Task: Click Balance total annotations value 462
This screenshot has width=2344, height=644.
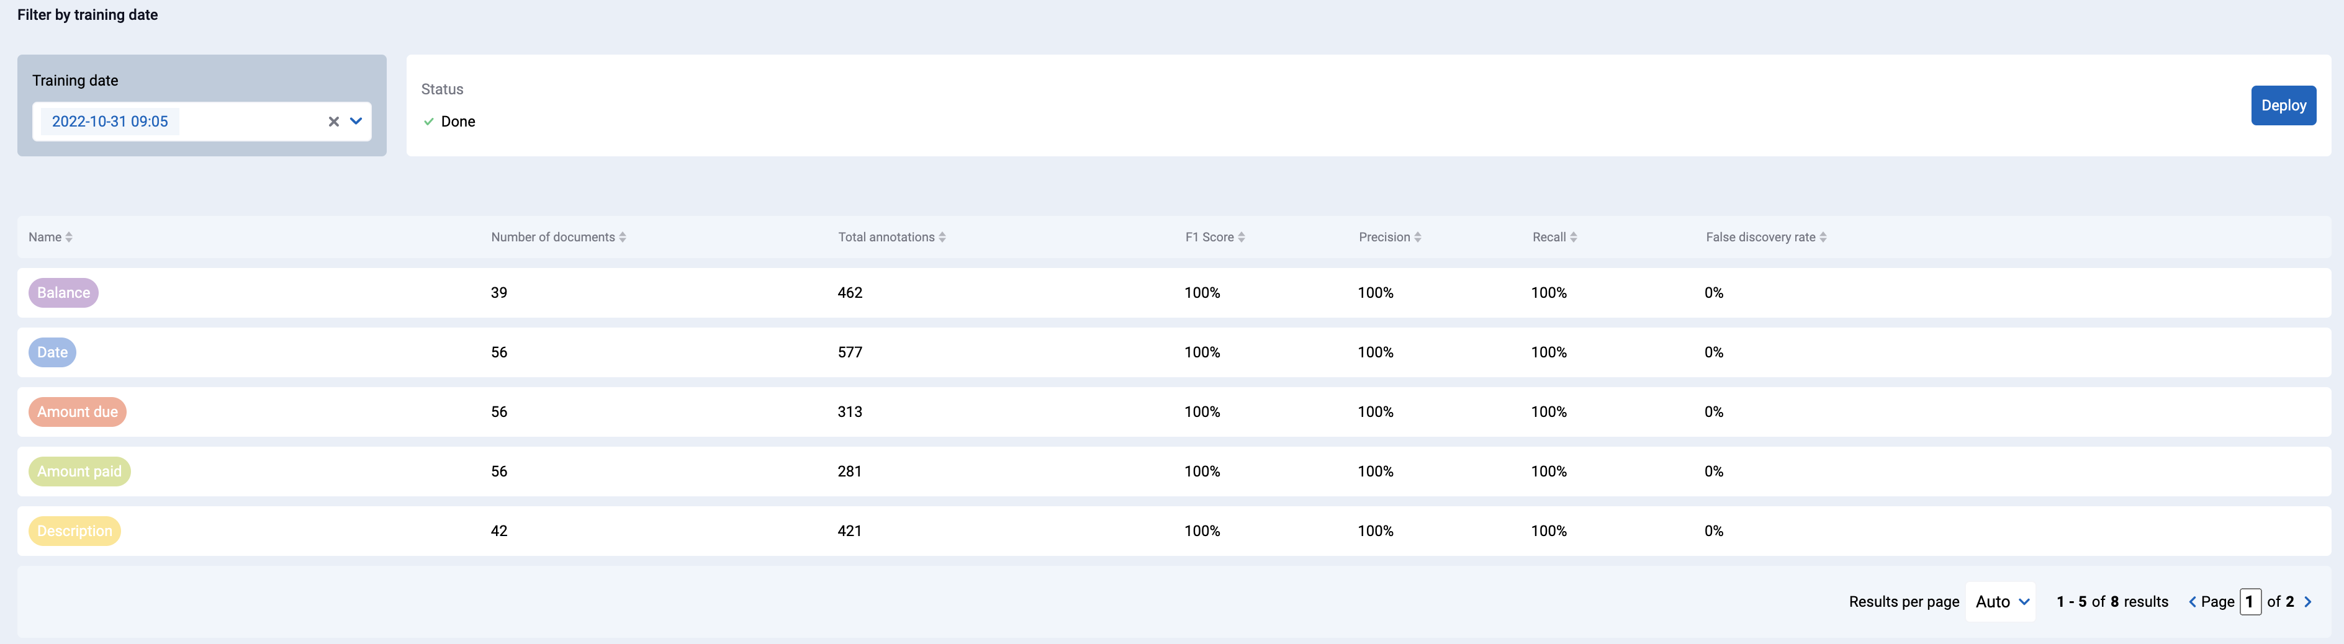Action: [x=850, y=293]
